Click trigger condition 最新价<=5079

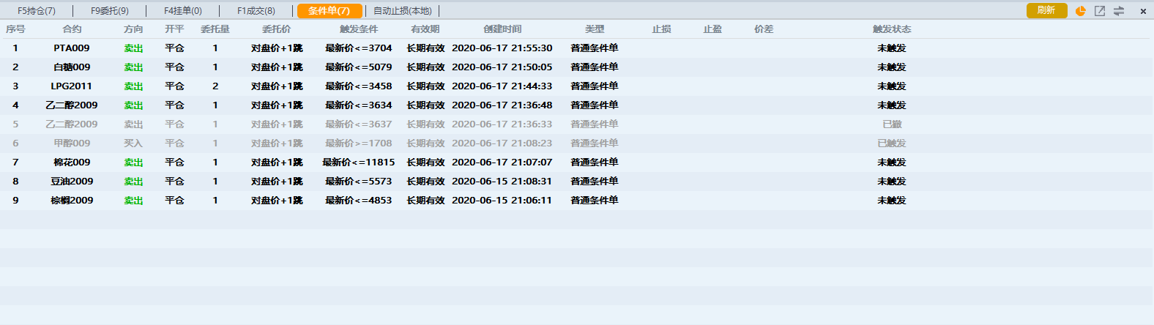coord(359,67)
